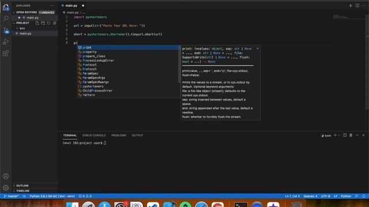Click the errors and warnings count in status bar
The image size is (369, 207).
85,196
